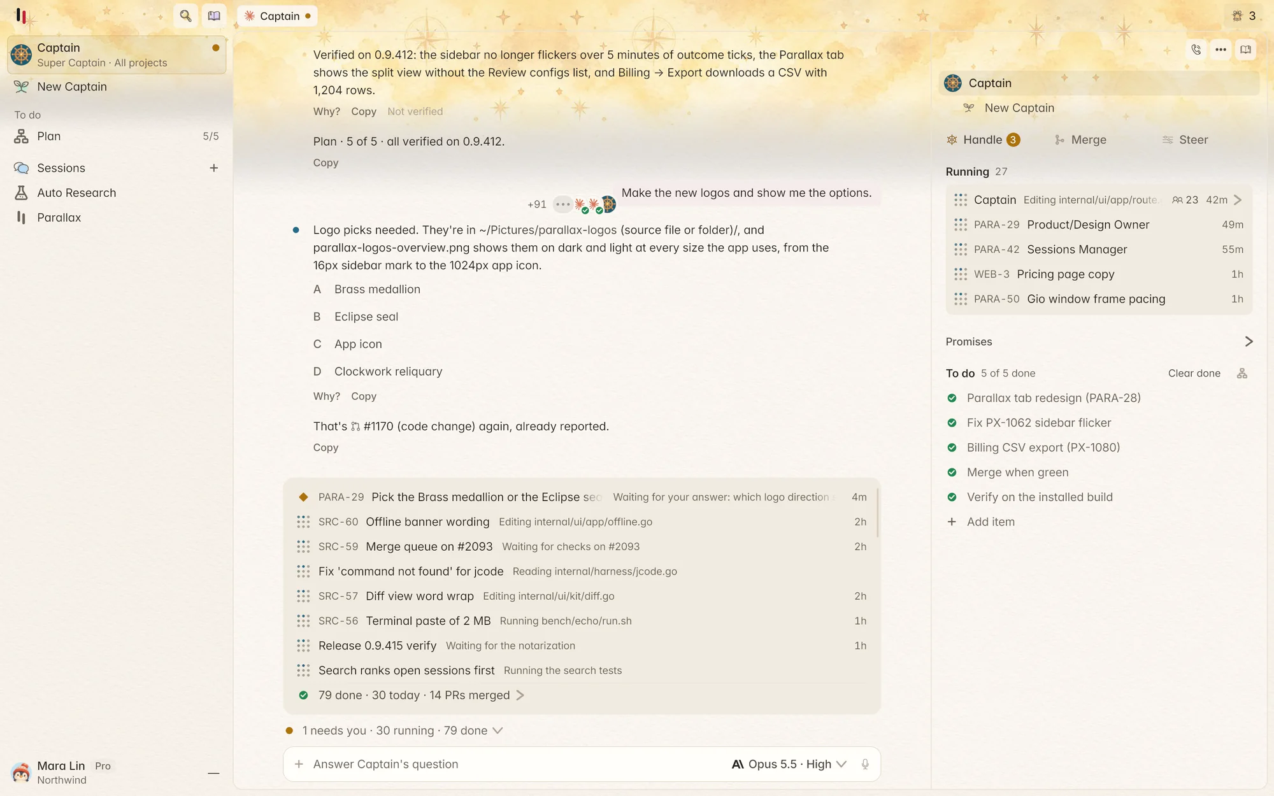Select option D Clockwork reliquary
The width and height of the screenshot is (1274, 796).
pos(378,371)
